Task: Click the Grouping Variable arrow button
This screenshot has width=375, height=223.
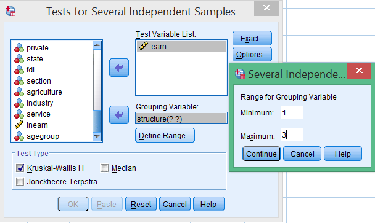Action: click(x=119, y=115)
